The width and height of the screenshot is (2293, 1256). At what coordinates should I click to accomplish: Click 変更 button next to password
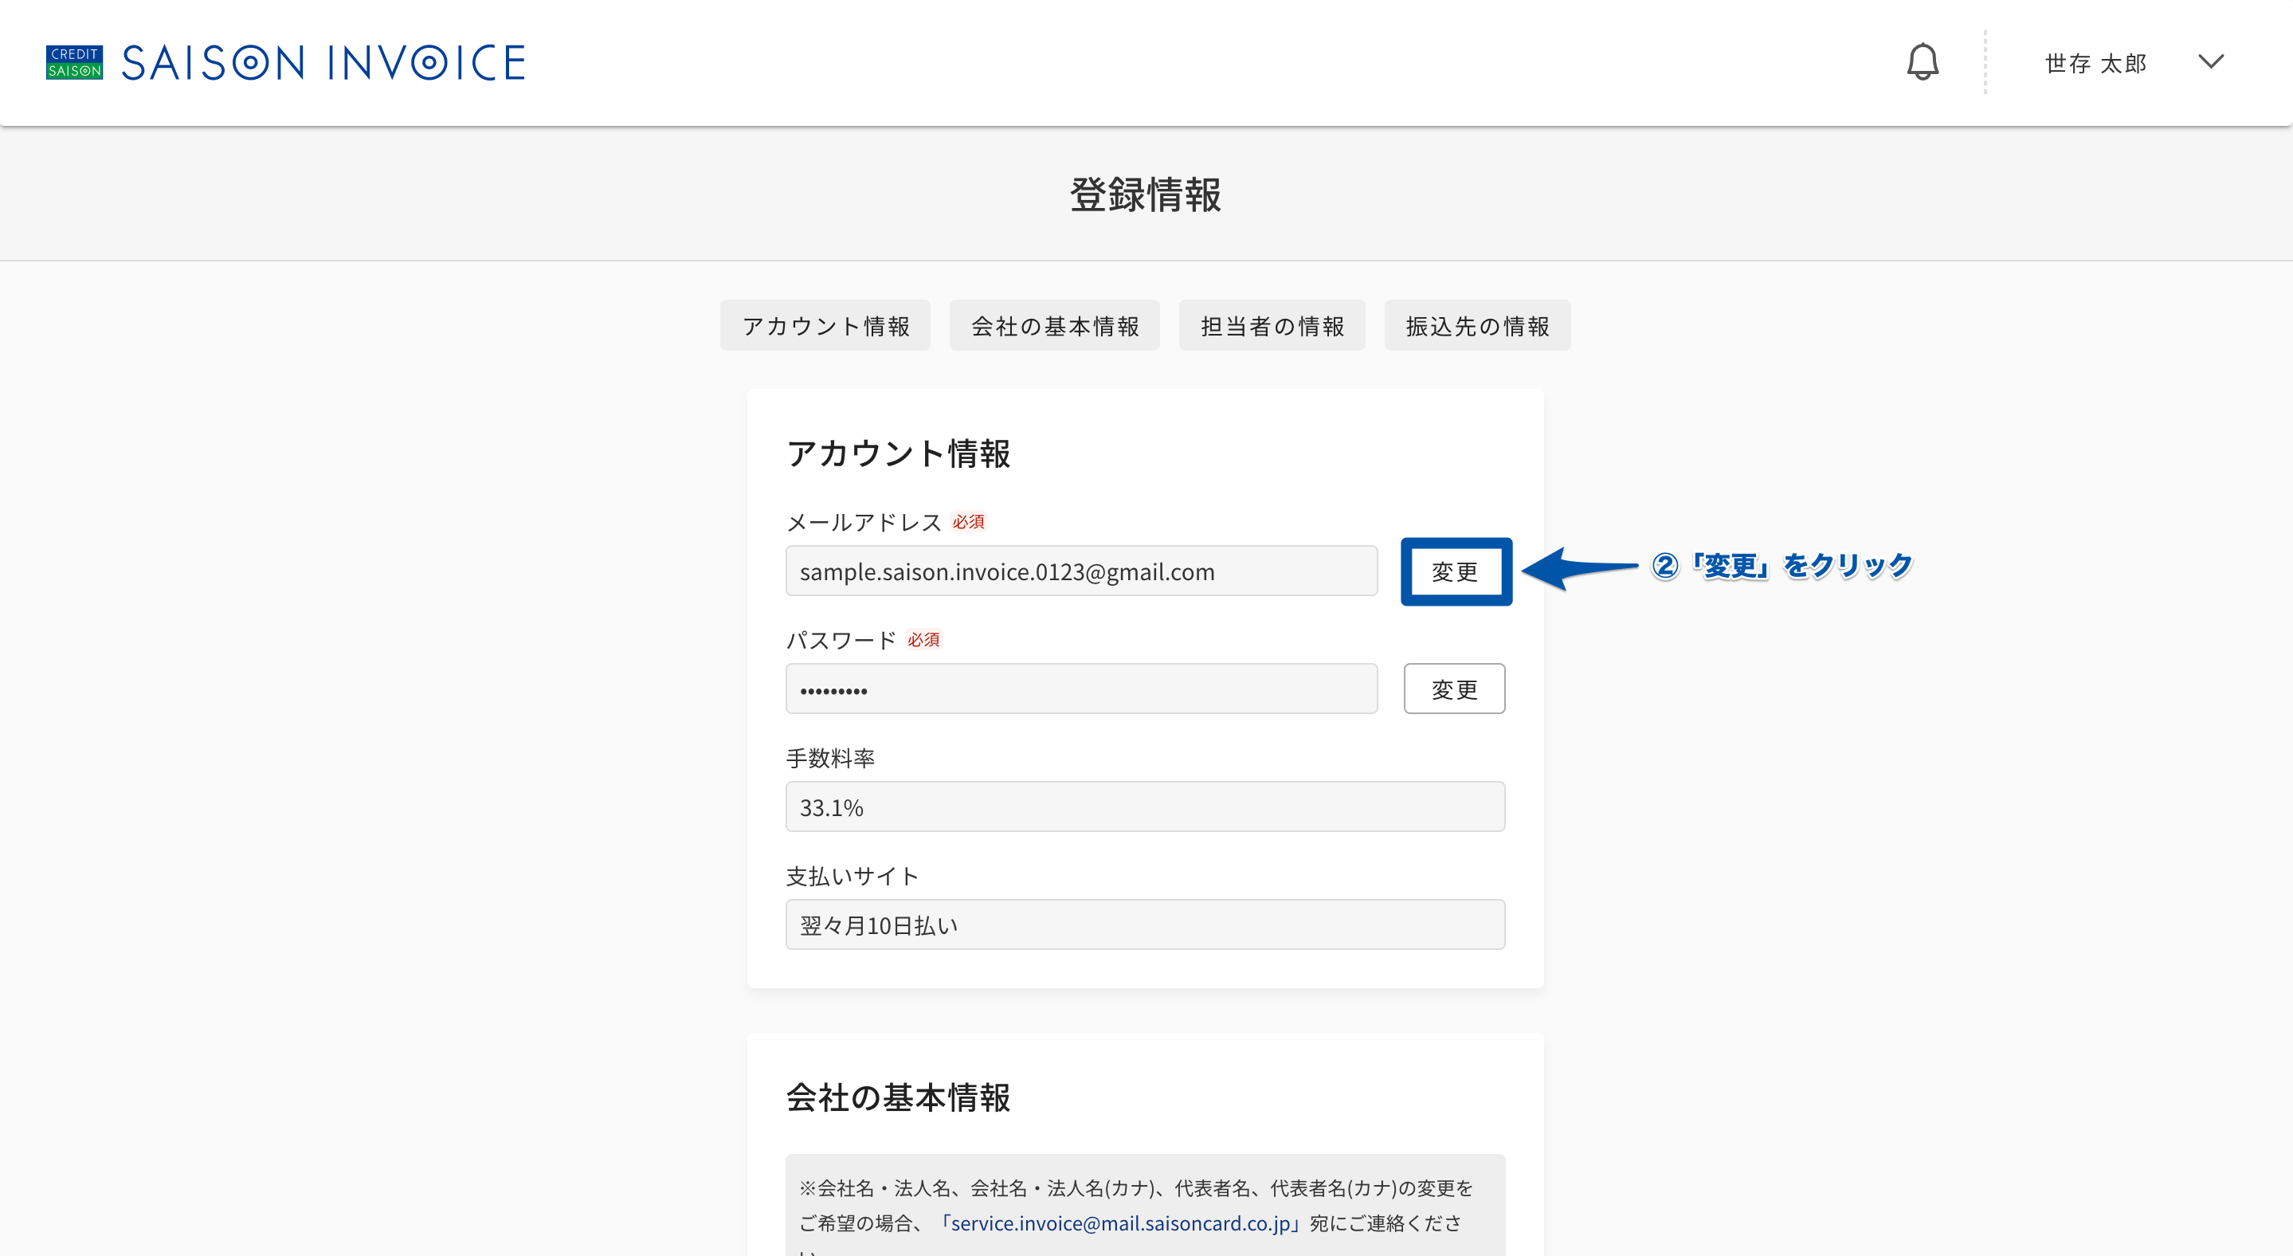coord(1455,689)
